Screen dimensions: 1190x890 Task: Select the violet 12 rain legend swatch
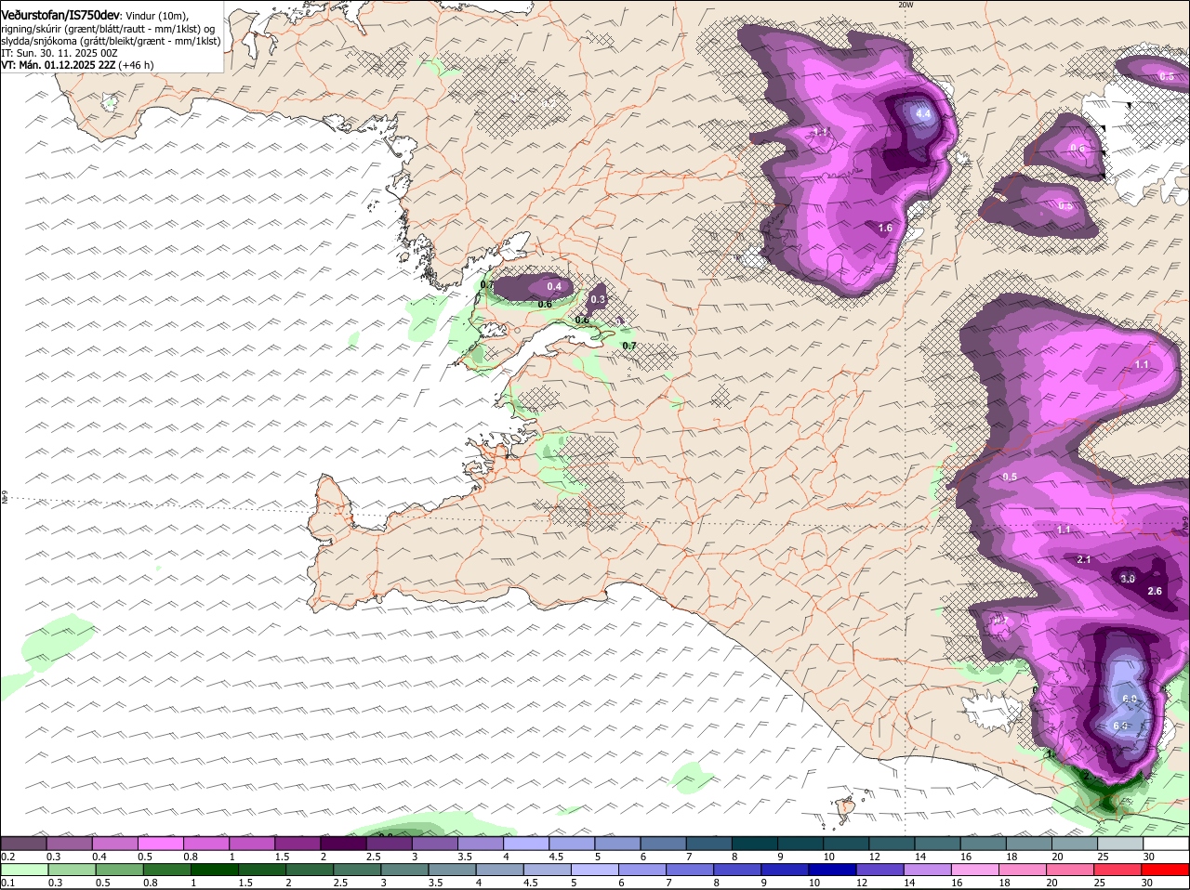pos(880,870)
